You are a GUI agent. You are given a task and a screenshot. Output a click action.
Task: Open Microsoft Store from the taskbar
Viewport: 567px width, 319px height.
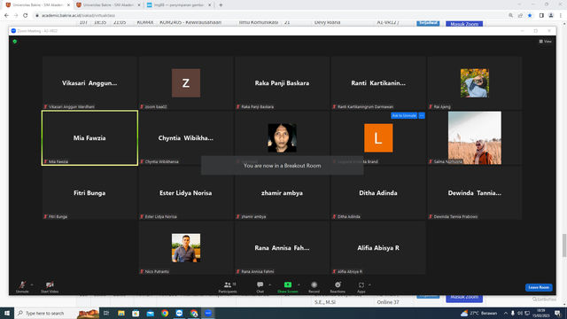(x=136, y=313)
